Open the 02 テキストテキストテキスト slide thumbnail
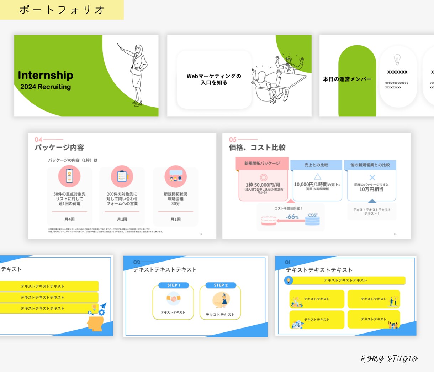The width and height of the screenshot is (434, 372). click(x=195, y=296)
